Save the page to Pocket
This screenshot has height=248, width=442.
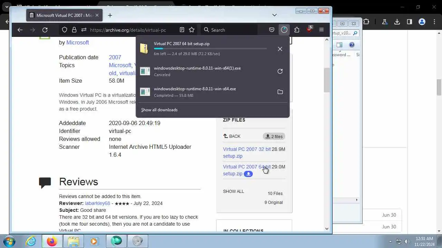tap(272, 30)
